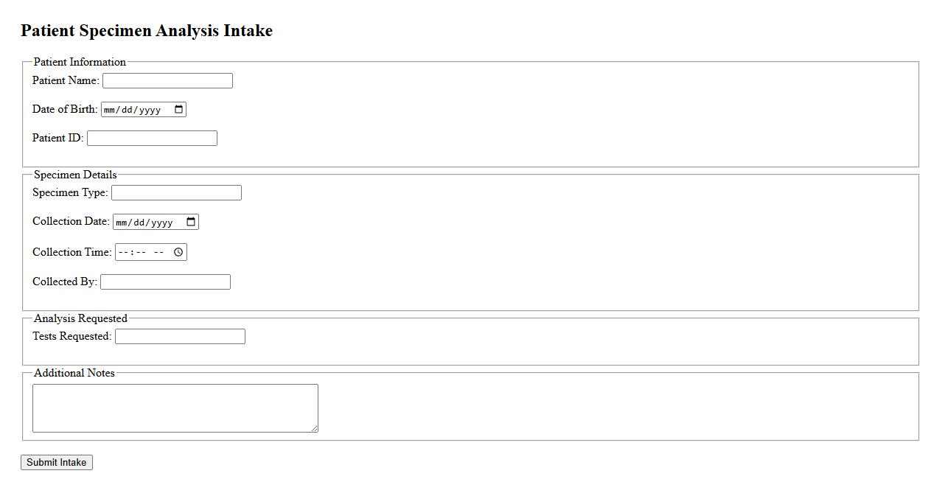Image resolution: width=942 pixels, height=479 pixels.
Task: Click month portion of Date of Birth
Action: click(111, 111)
